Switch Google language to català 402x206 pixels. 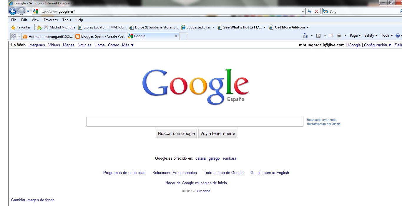201,158
